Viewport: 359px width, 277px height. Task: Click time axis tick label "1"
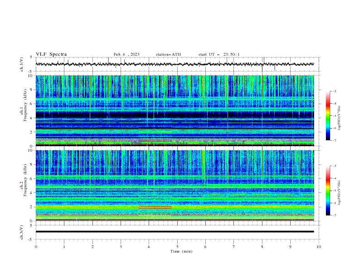(64, 247)
